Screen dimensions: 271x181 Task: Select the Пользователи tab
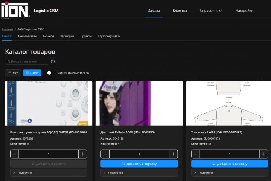[27, 36]
